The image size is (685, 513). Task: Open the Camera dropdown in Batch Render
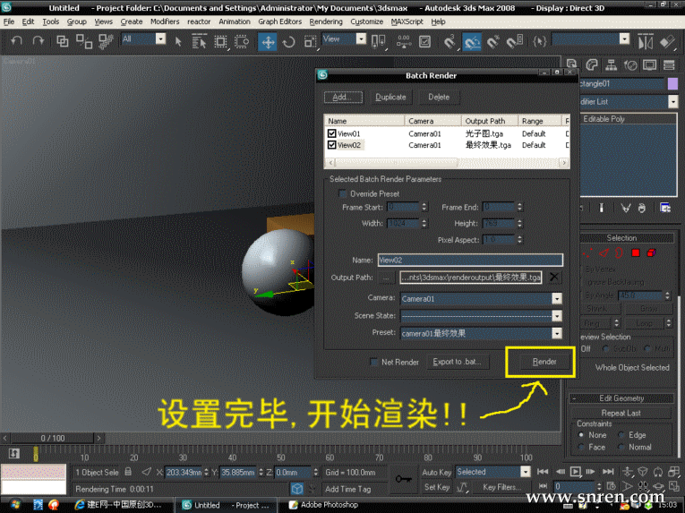tap(556, 298)
